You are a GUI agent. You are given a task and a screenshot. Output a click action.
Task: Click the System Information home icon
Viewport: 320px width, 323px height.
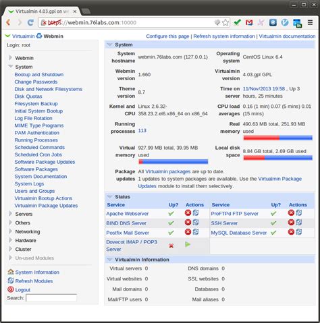click(11, 272)
